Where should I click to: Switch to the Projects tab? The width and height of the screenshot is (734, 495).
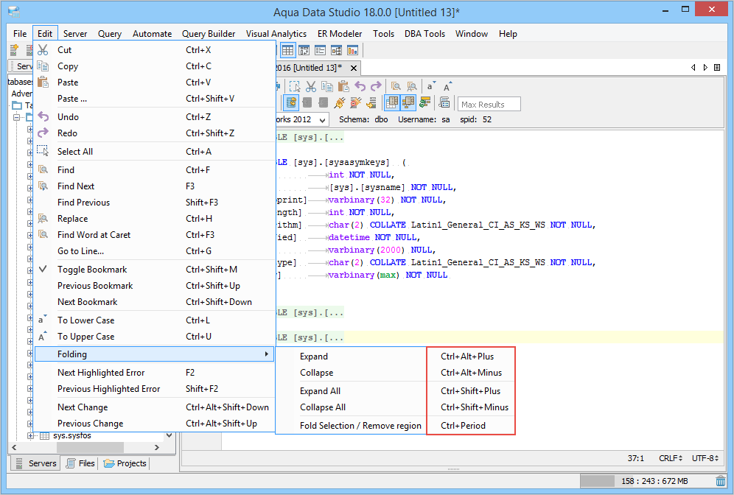[x=125, y=463]
